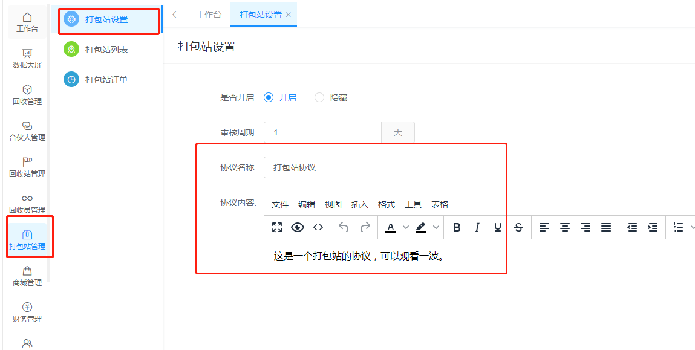Expand the numbered list dropdown arrow

point(693,227)
